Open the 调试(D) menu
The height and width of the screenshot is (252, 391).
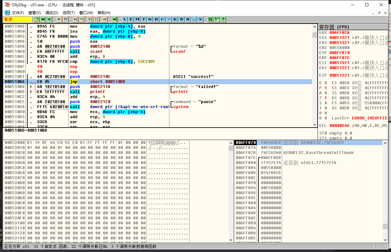(52, 13)
